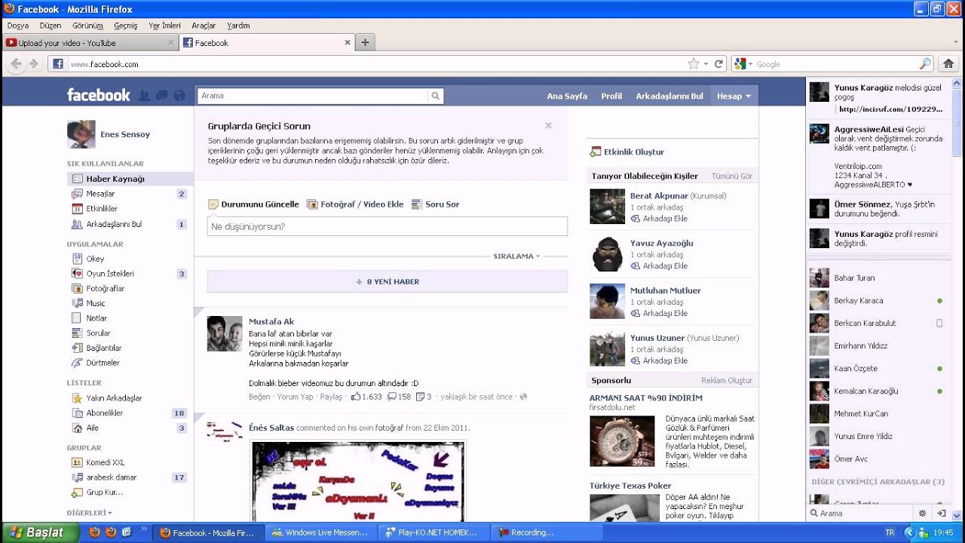Click the chat Arama search field

(x=859, y=513)
